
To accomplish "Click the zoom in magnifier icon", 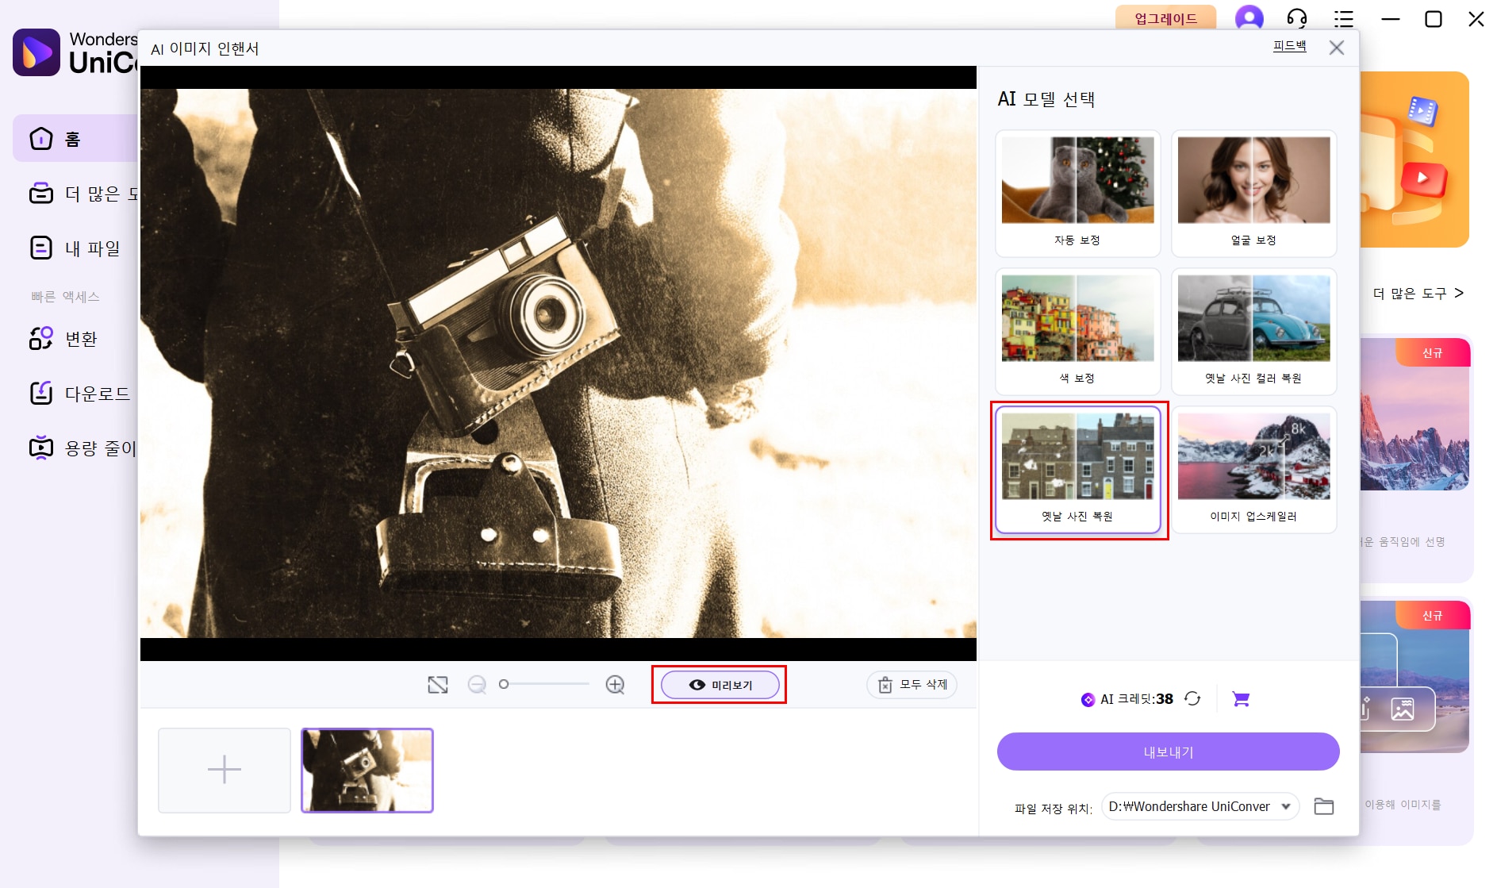I will [615, 685].
